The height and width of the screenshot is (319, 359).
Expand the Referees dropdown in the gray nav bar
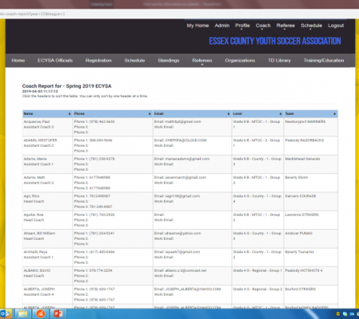pos(202,61)
